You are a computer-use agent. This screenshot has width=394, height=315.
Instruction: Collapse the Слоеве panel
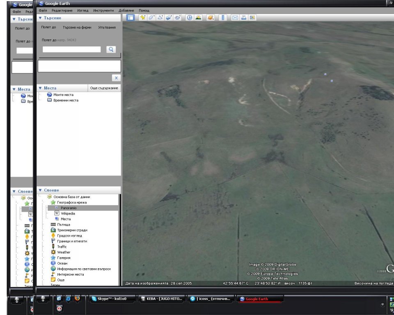coord(40,190)
